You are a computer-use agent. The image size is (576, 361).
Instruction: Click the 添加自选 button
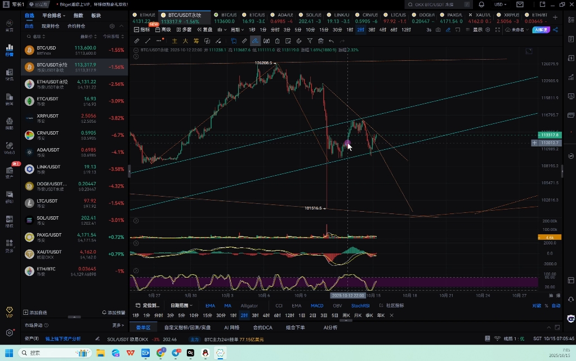click(35, 312)
